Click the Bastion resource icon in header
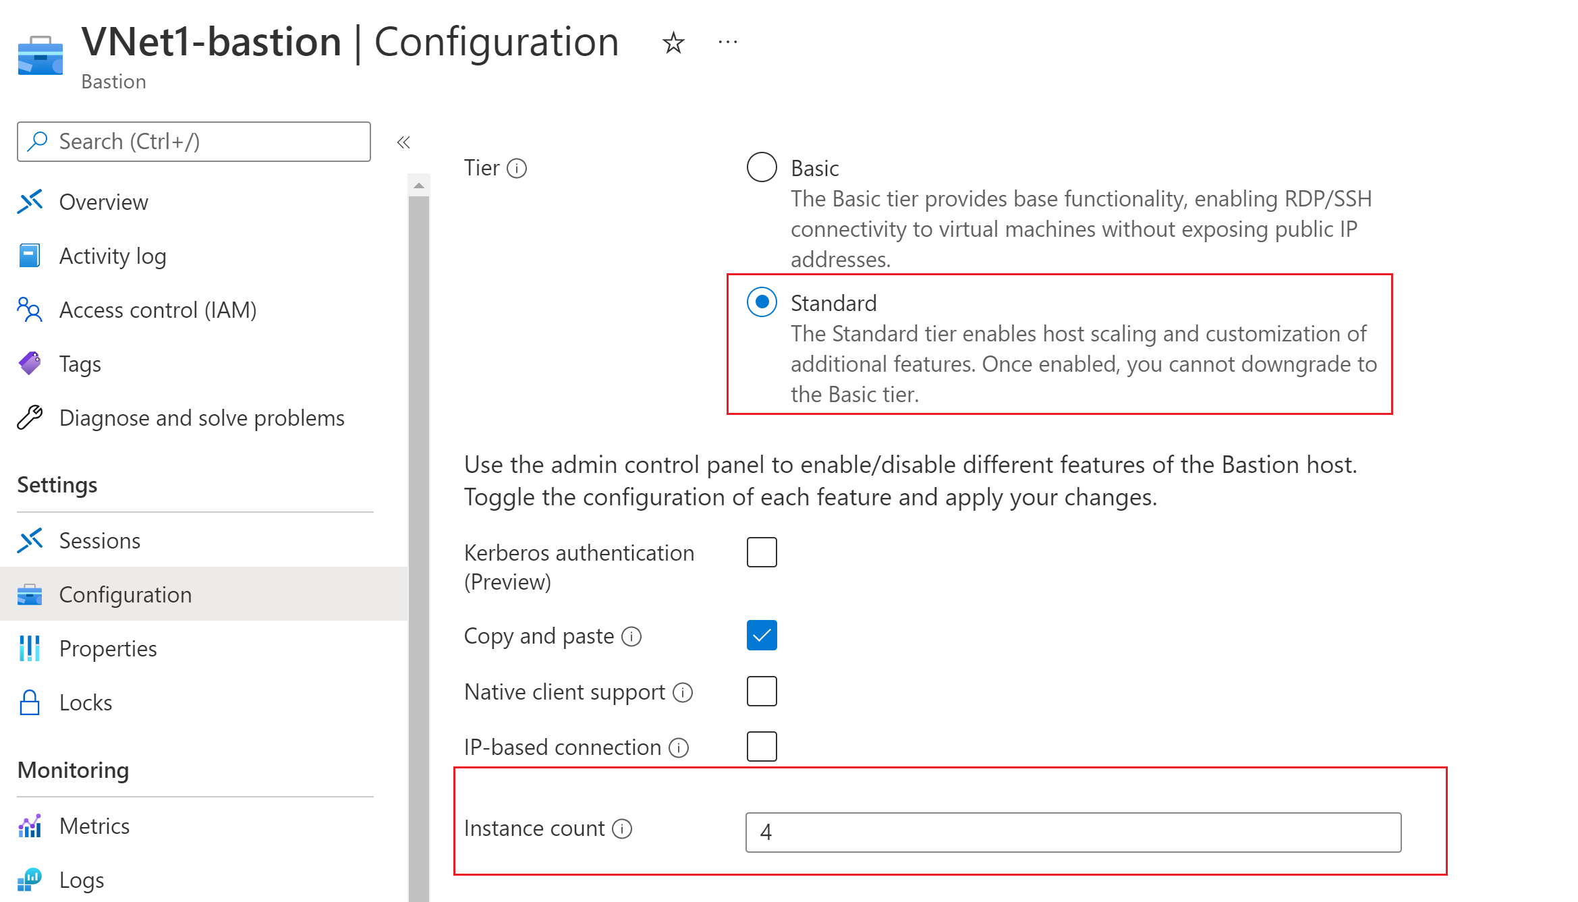Screen dimensions: 1578x902 pos(40,55)
